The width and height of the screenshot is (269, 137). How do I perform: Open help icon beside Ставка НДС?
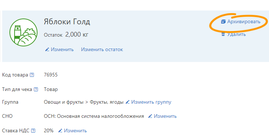click(x=33, y=131)
